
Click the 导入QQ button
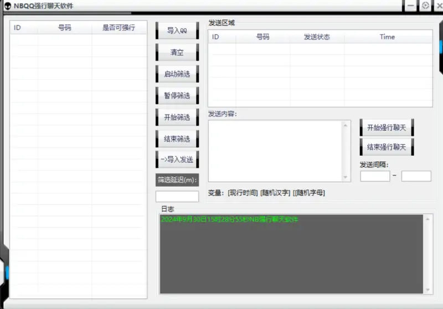tap(177, 30)
